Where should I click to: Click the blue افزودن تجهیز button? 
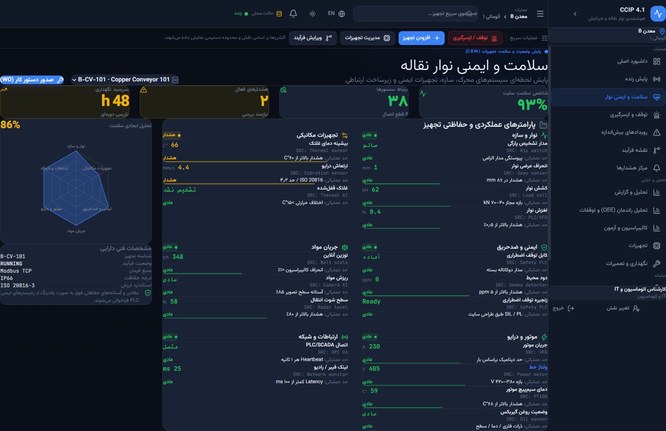(x=421, y=38)
